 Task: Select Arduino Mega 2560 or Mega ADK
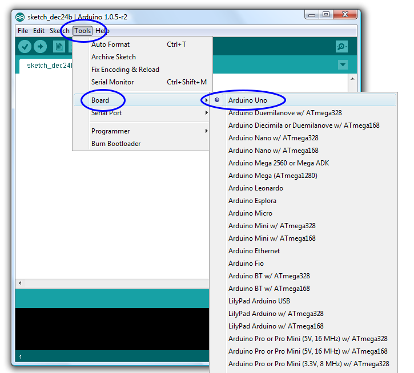tap(304, 163)
